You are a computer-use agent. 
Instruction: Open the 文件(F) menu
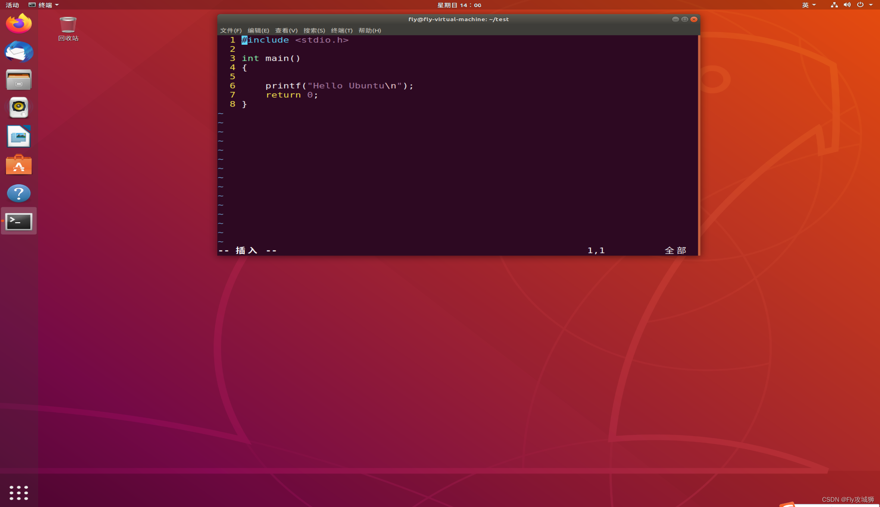coord(231,31)
